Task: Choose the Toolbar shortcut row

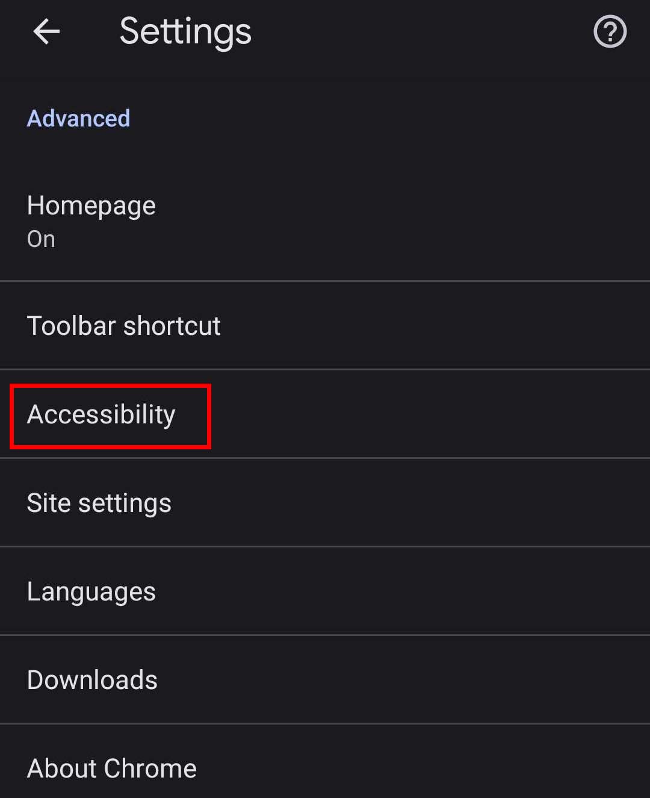Action: [x=325, y=326]
